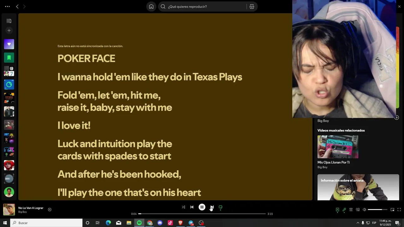Open the Windows notification center

[x=397, y=223]
